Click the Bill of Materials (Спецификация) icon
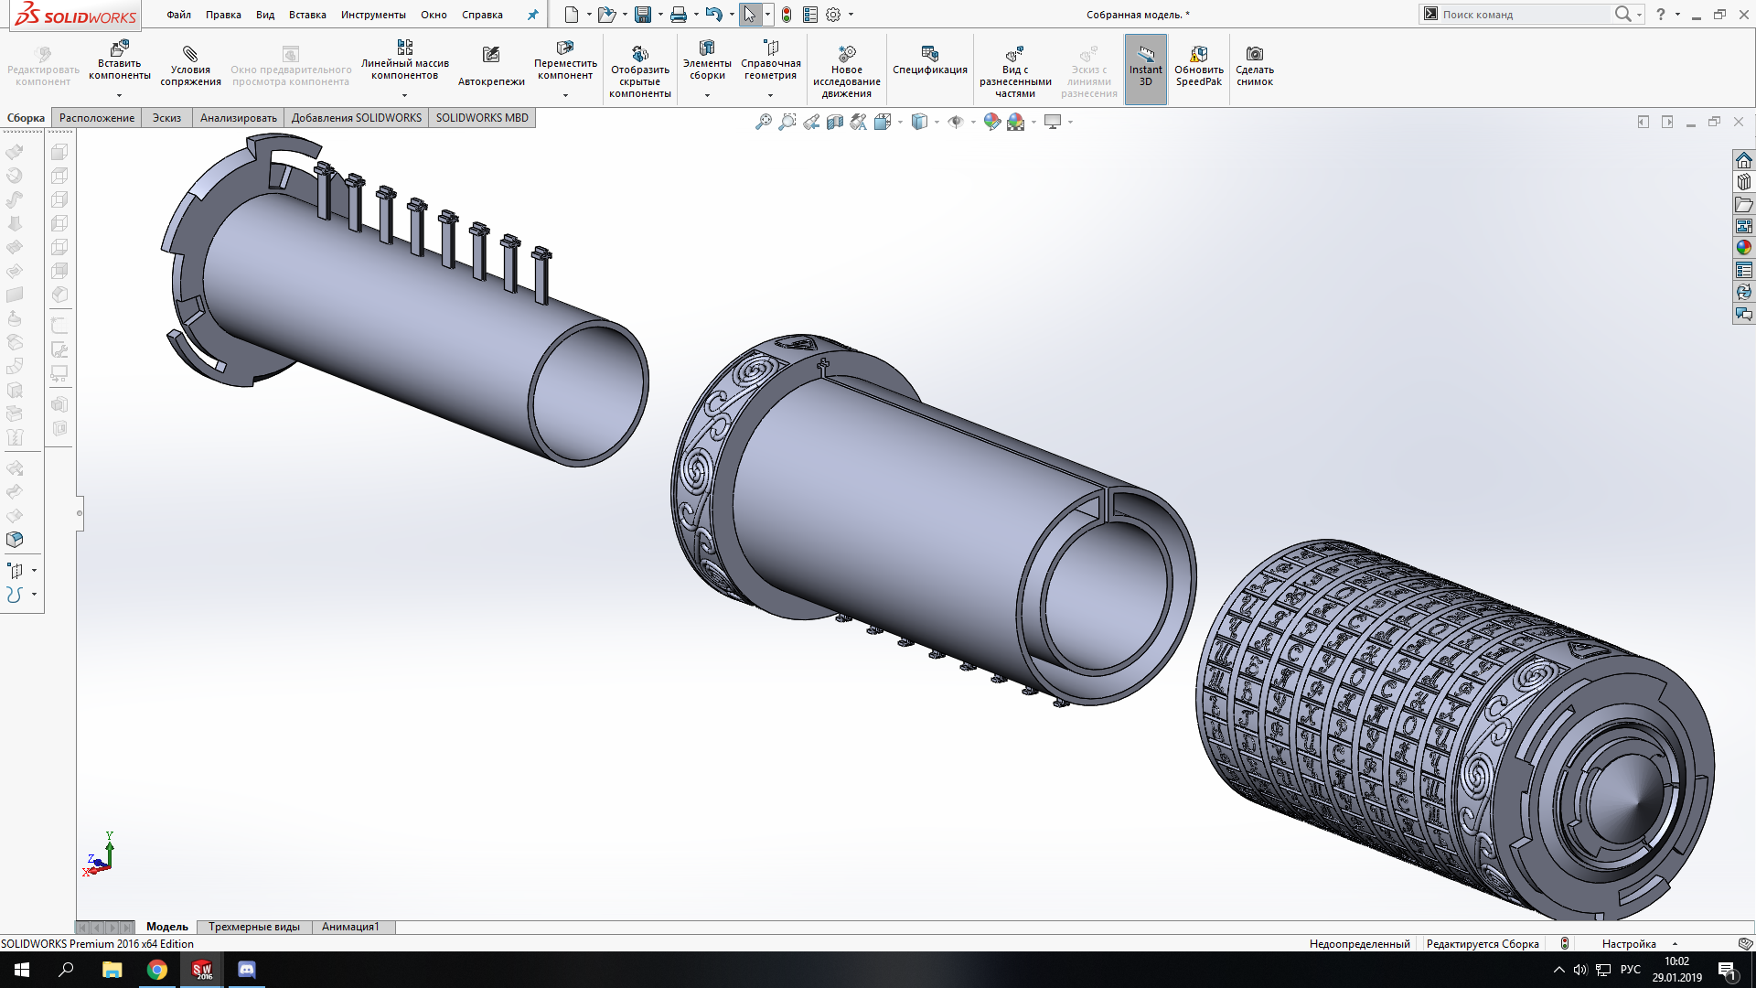Image resolution: width=1756 pixels, height=988 pixels. [929, 54]
